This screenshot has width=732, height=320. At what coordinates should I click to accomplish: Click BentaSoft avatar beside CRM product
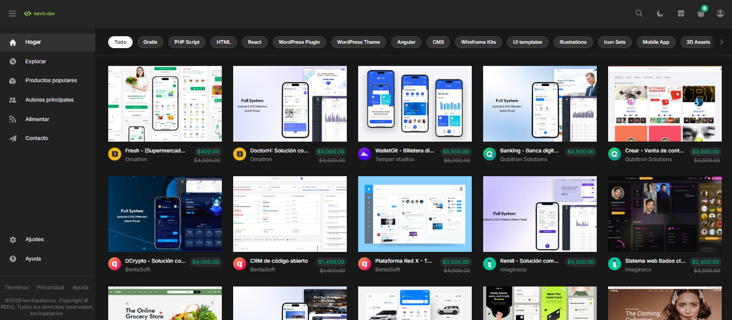[x=240, y=264]
